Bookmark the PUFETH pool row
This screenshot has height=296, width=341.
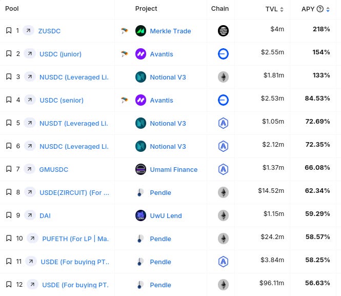coord(9,238)
